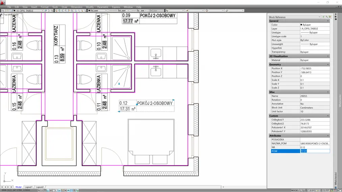
Task: Click the next layout tab arrow
Action: [8, 187]
